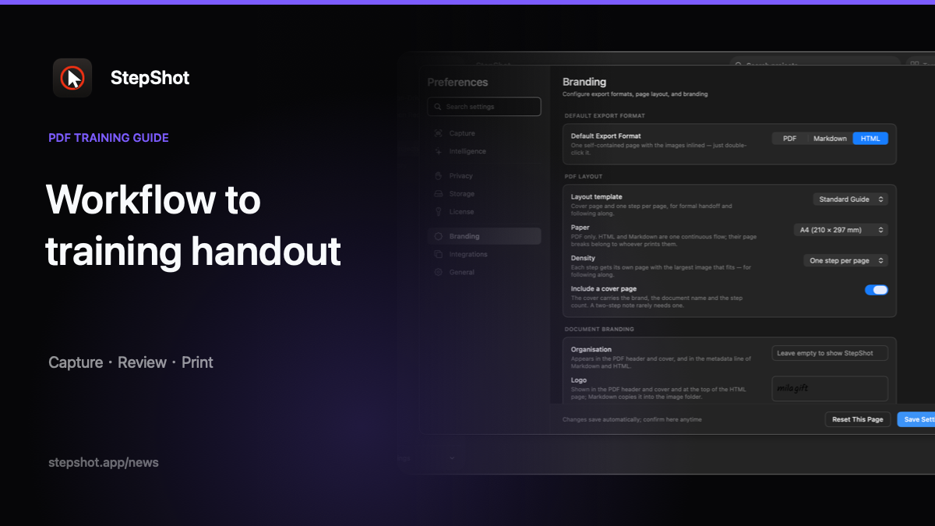Image resolution: width=935 pixels, height=526 pixels.
Task: Open the Capture settings icon in sidebar
Action: 439,133
